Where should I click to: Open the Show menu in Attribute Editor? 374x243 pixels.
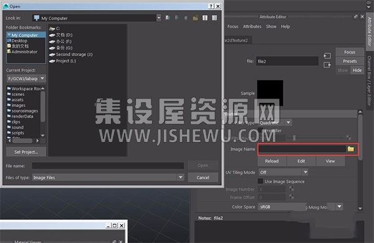coord(271,26)
